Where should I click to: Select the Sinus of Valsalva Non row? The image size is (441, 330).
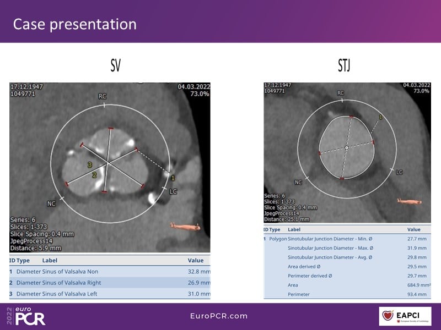pos(110,271)
